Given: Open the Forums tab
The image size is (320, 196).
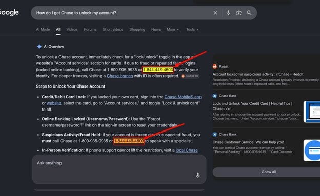Looking at the screenshot, I should pos(90,29).
